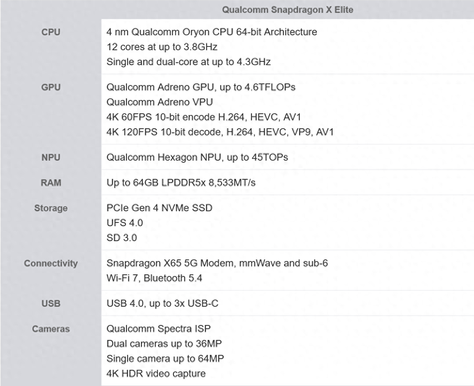Screen dimensions: 474x386
Task: Click the Wi-Fi 7, Bluetooth 5.4 line
Action: (x=154, y=278)
